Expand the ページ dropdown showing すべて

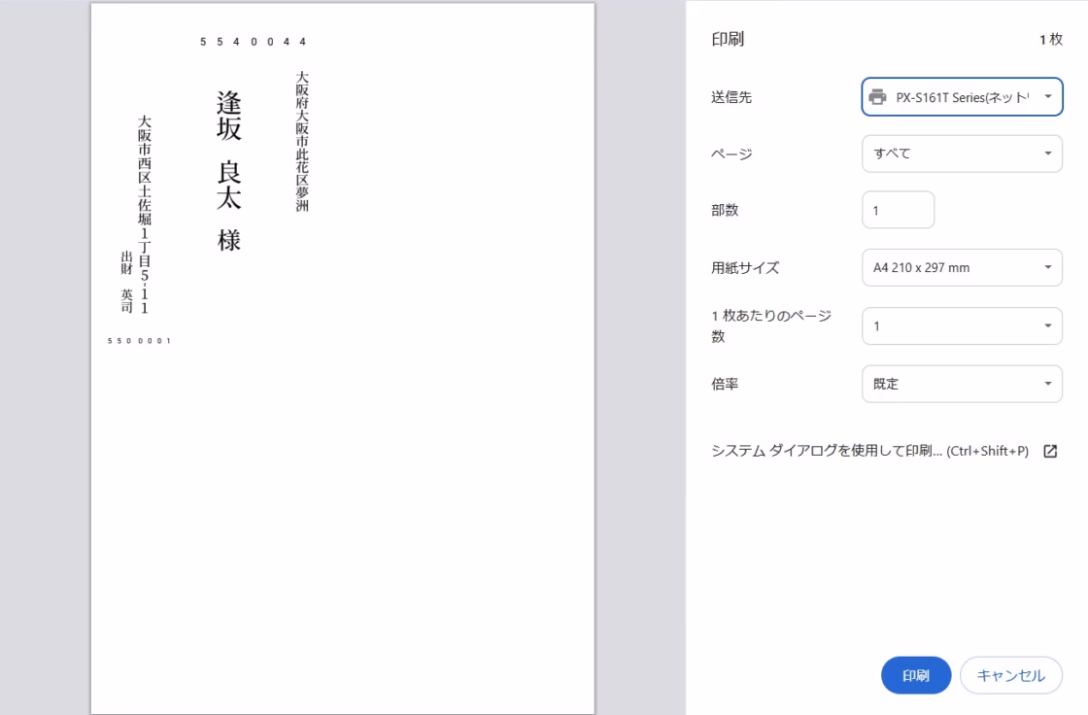[962, 153]
